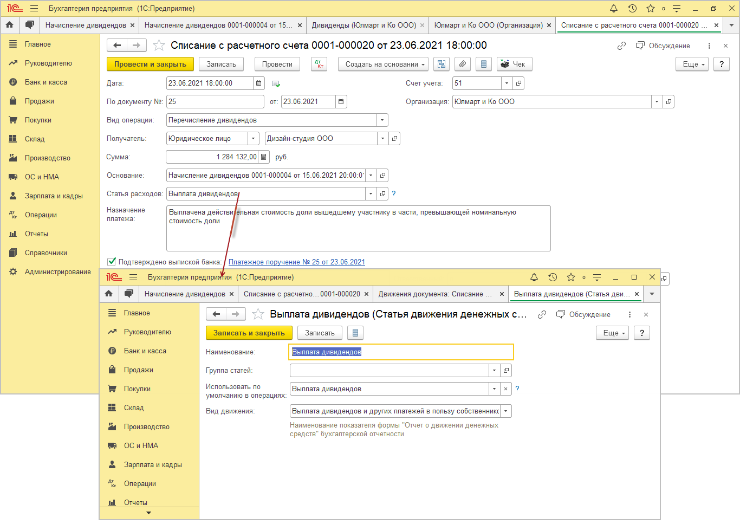Screen dimensions: 740x524
Task: Open notifications bell in front window title bar
Action: tap(534, 277)
